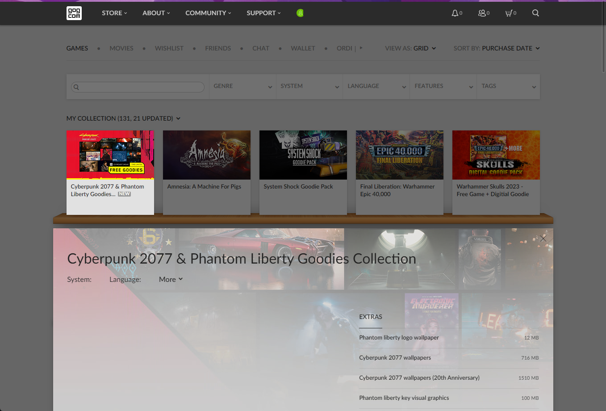
Task: Open the friends icon in header
Action: coord(482,13)
